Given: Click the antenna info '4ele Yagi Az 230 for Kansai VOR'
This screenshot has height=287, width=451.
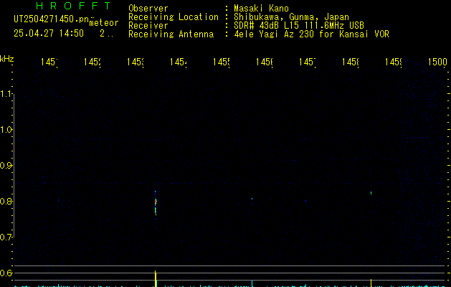Looking at the screenshot, I should pos(311,34).
